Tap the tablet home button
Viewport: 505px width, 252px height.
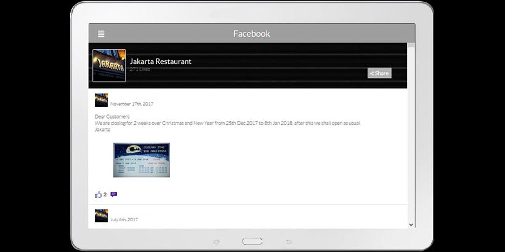252,242
